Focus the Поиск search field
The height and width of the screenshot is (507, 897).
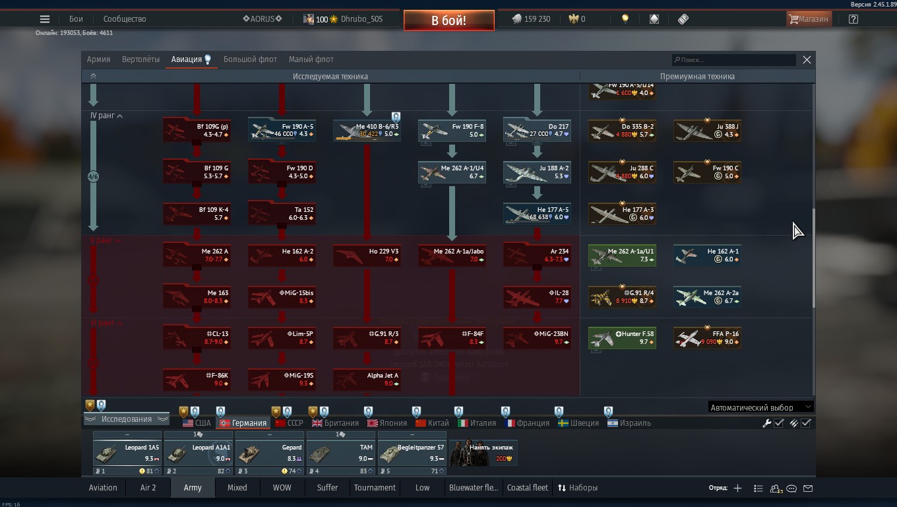pyautogui.click(x=733, y=59)
